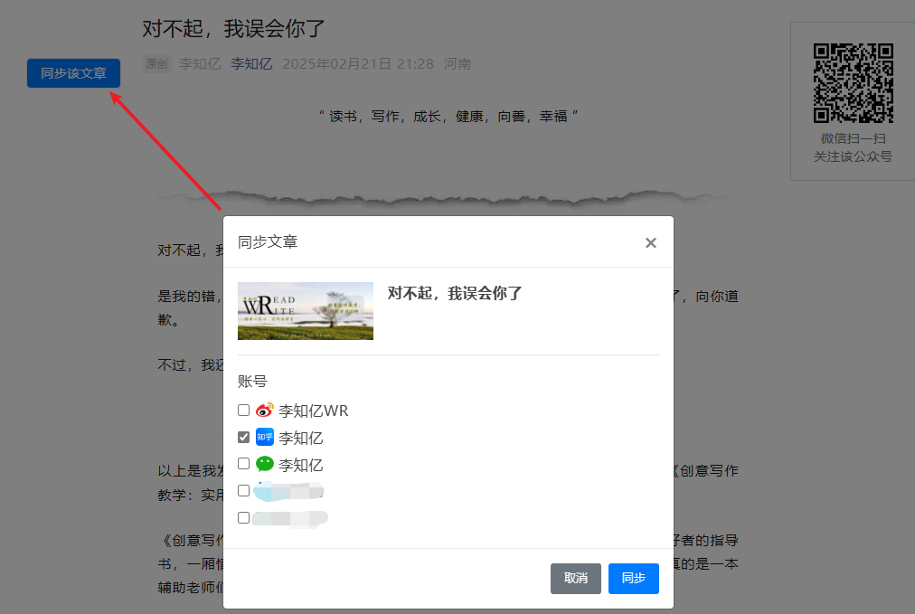Click the 微信扫一扫 caption
The width and height of the screenshot is (915, 614).
(854, 138)
